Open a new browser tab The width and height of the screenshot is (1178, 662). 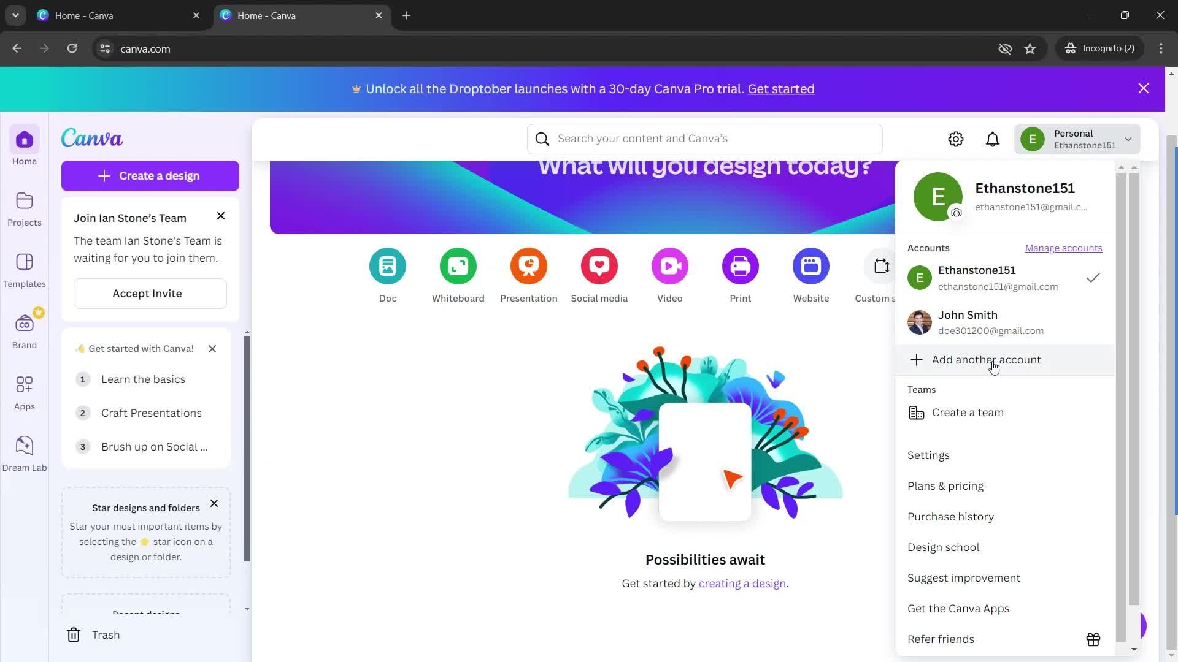point(407,15)
